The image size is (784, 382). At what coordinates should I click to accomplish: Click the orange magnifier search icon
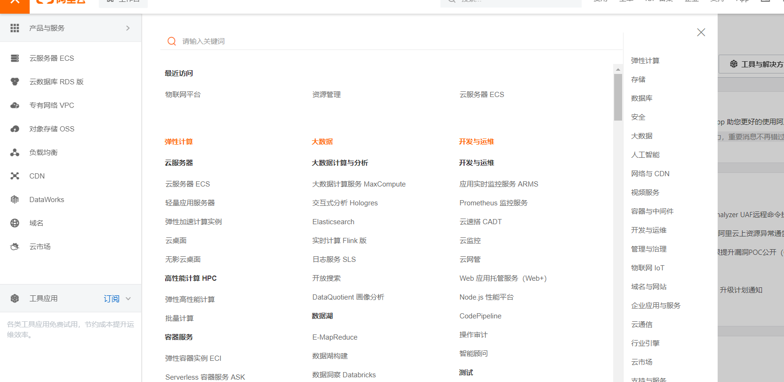172,41
